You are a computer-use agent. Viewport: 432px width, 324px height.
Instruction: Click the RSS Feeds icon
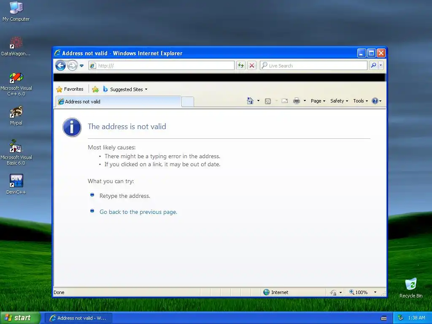(x=268, y=101)
